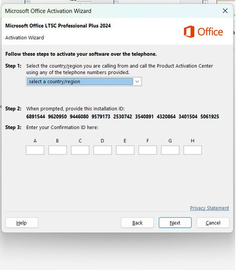The image size is (237, 270).
Task: Click the last Installation ID group 5061925
Action: coord(209,117)
